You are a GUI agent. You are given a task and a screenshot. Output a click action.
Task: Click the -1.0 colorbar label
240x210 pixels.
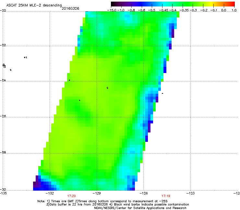pyautogui.click(x=121, y=10)
